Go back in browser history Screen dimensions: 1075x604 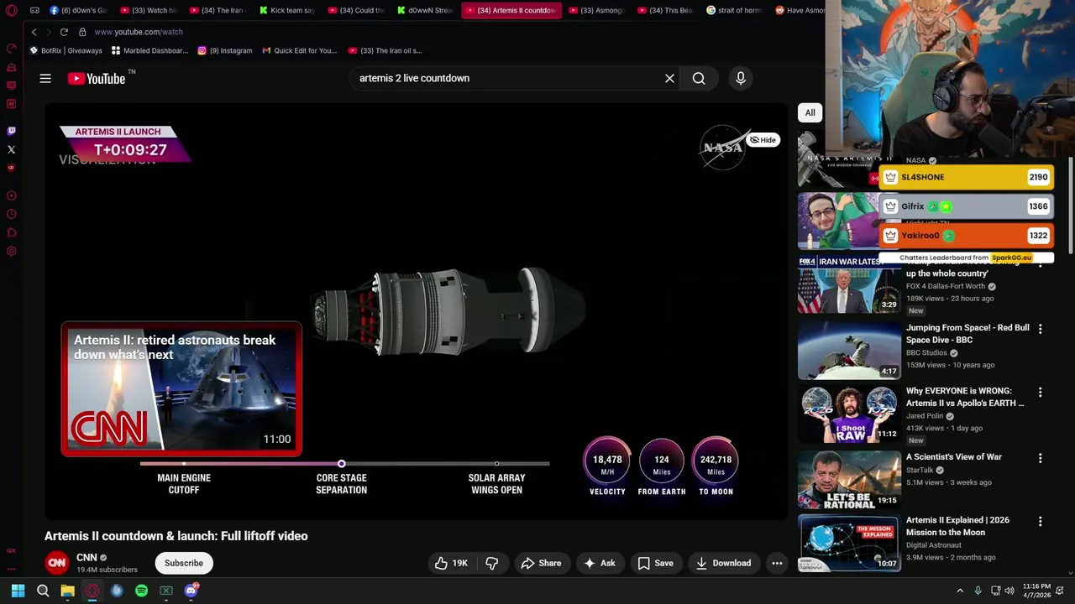pyautogui.click(x=34, y=32)
